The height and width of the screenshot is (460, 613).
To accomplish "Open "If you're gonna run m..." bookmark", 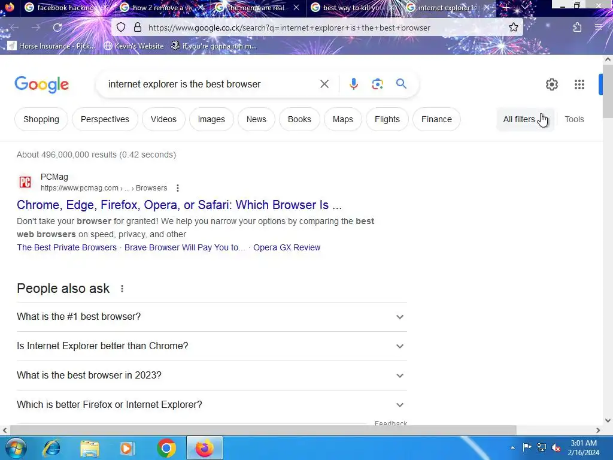I will click(x=214, y=46).
